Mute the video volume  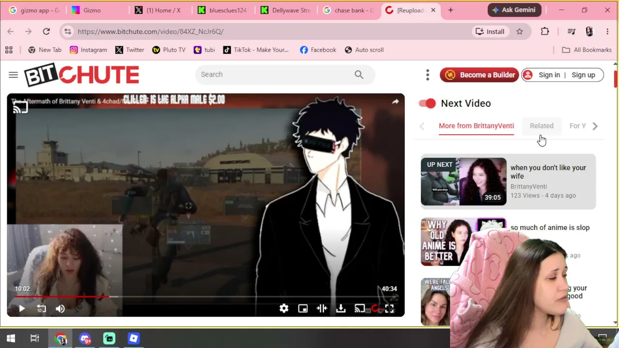[60, 309]
